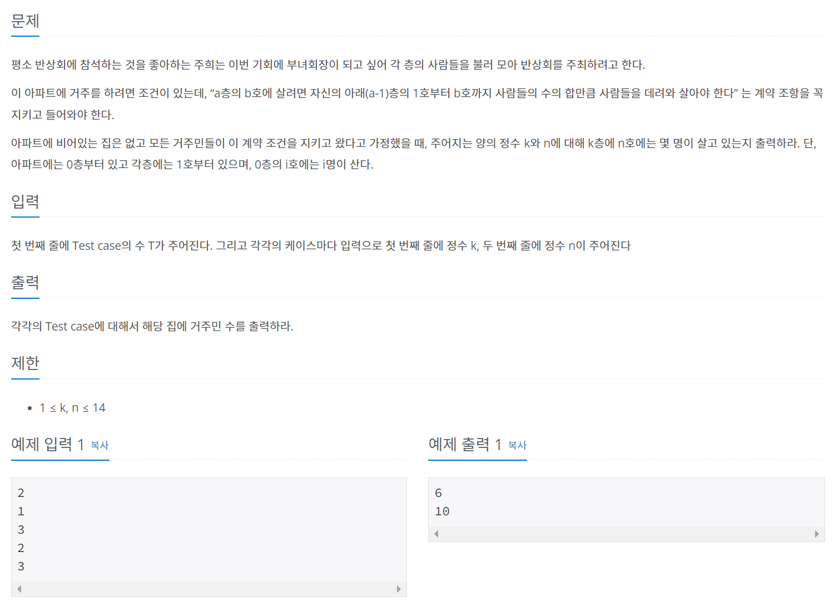834x606 pixels.
Task: Click the 예제 출력 1 heading
Action: tap(465, 444)
